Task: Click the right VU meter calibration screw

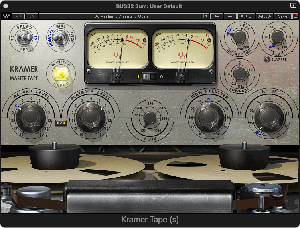Action: 183,76
